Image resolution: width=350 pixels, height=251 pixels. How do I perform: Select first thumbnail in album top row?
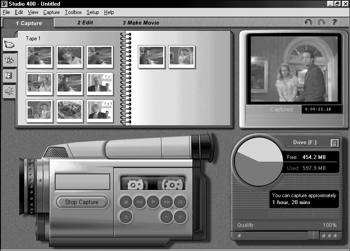point(39,57)
